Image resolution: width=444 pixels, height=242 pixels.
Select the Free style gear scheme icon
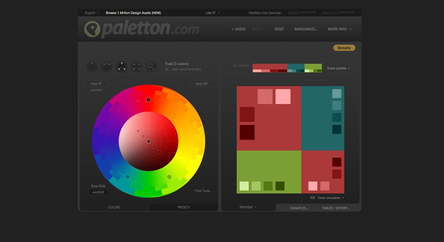point(151,66)
